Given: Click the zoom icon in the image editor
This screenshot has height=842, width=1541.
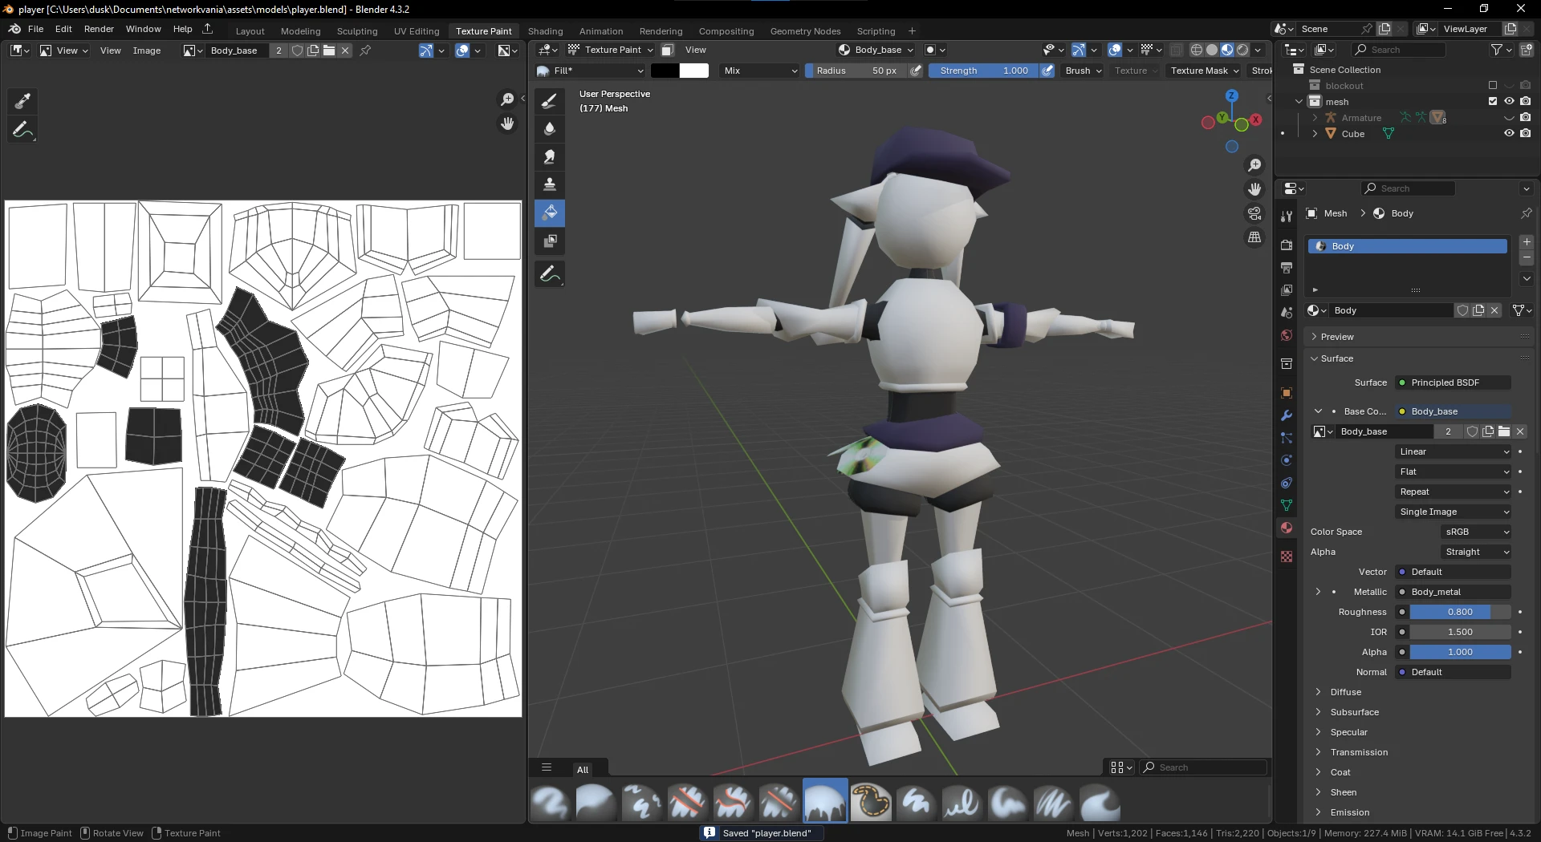Looking at the screenshot, I should [507, 99].
